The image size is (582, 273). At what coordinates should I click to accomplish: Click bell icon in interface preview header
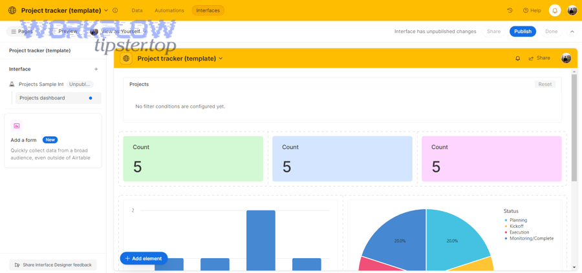(517, 59)
